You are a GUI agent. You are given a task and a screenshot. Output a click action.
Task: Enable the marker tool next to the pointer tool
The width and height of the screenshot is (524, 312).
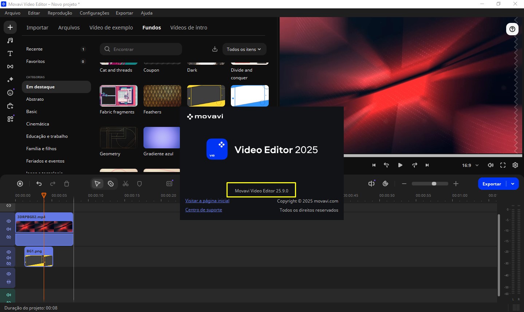[x=110, y=184]
